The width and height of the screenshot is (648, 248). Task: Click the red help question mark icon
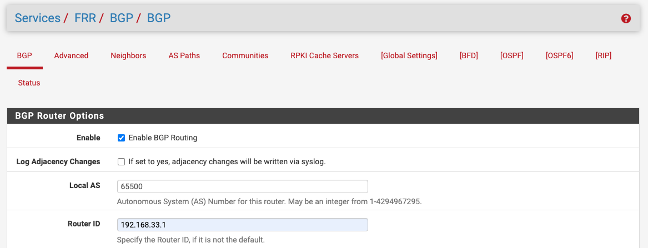point(626,19)
